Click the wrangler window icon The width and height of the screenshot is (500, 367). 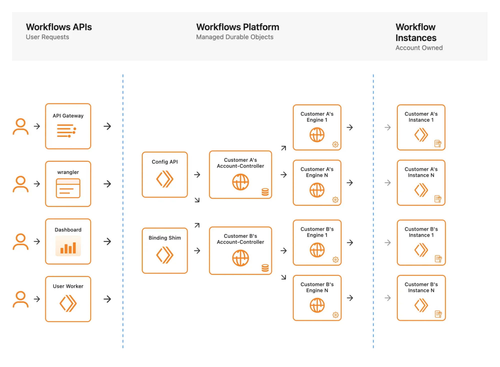pyautogui.click(x=68, y=188)
